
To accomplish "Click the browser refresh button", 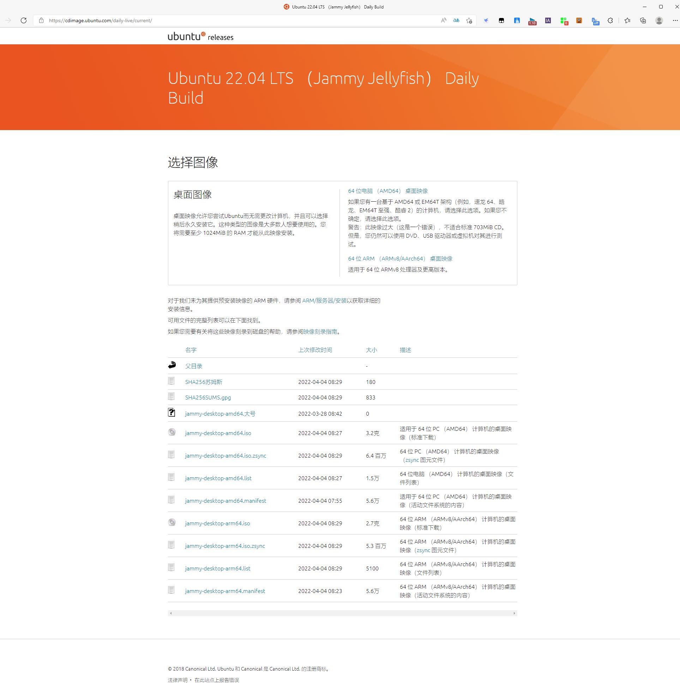I will pyautogui.click(x=24, y=20).
